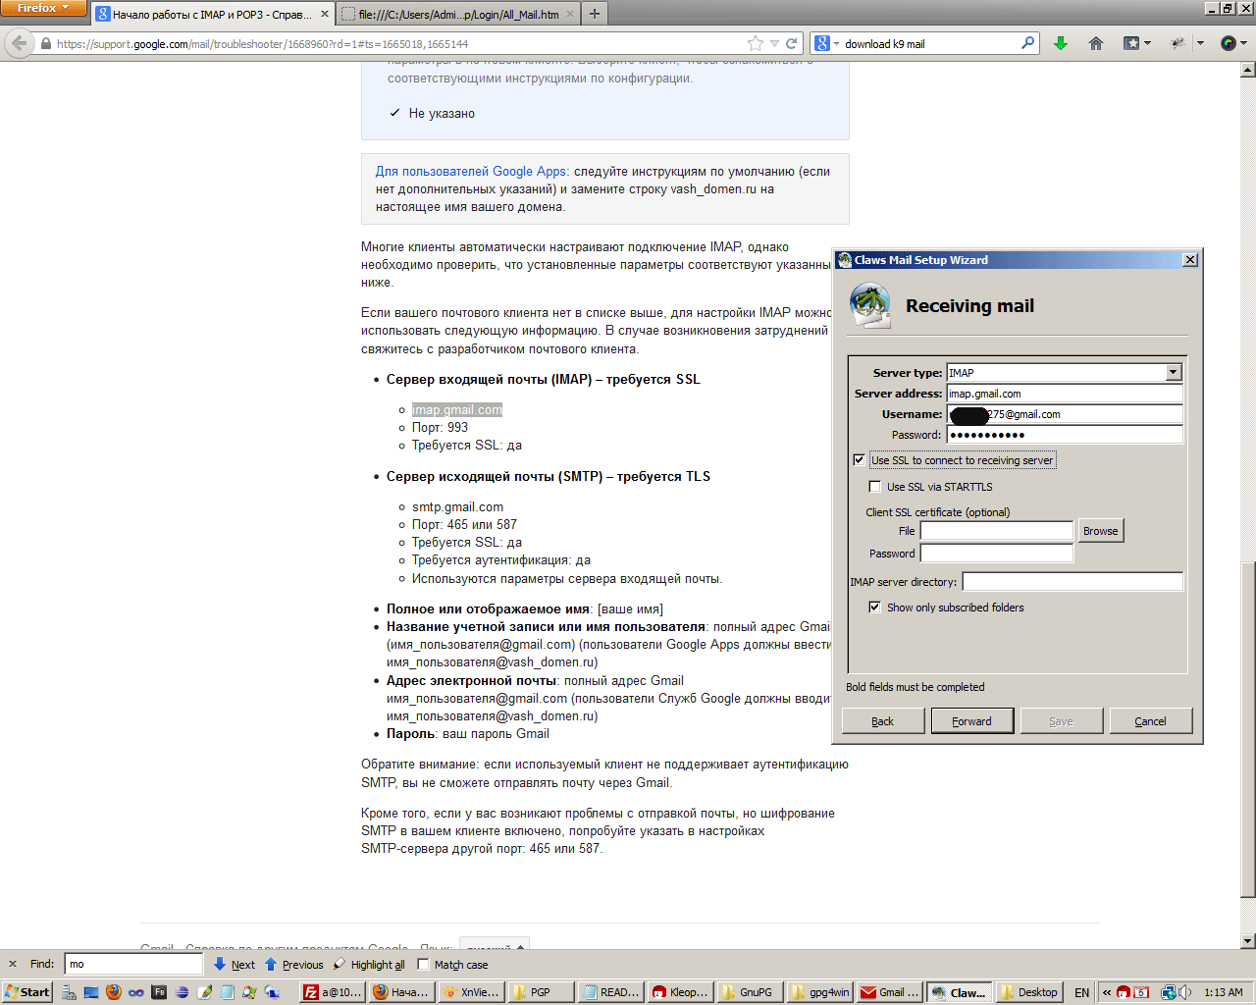Toggle Show only subscribed folders checkbox
The height and width of the screenshot is (1005, 1256).
click(x=875, y=607)
